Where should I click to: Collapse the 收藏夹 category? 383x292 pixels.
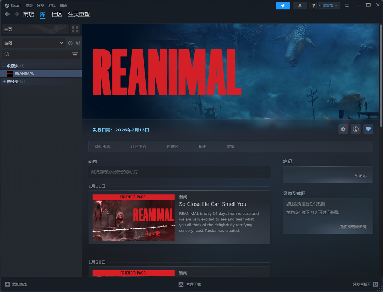[x=4, y=66]
